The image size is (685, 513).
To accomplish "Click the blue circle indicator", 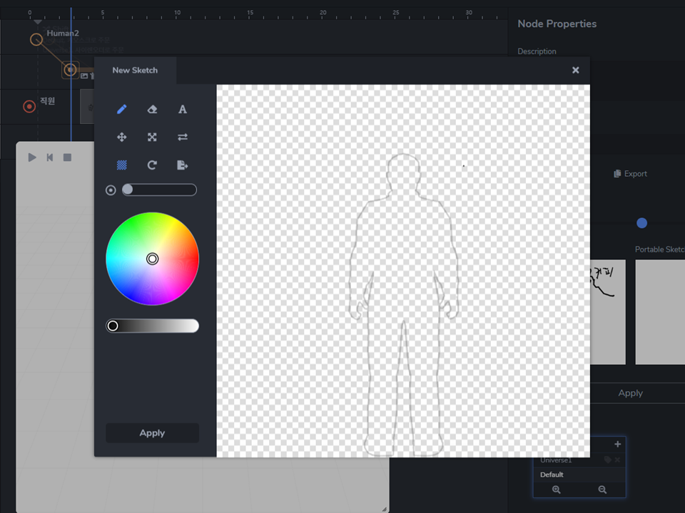I will [641, 223].
